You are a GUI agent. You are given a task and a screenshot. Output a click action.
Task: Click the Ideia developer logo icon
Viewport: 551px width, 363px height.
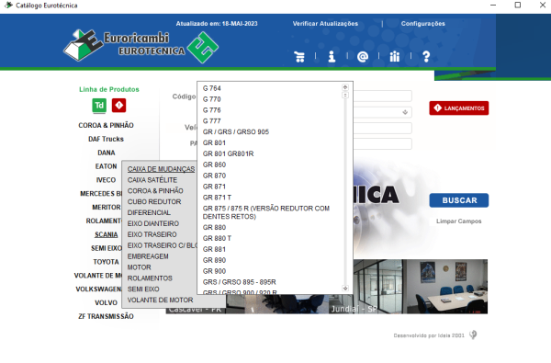pos(473,335)
